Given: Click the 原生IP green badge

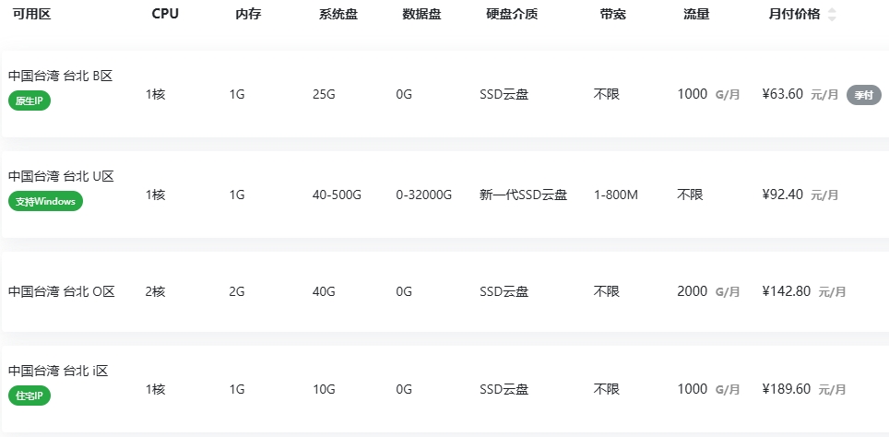Looking at the screenshot, I should click(30, 101).
